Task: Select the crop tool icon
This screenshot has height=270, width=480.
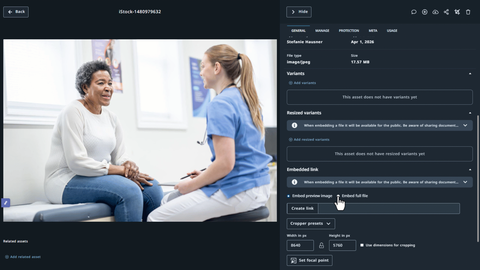Action: click(x=457, y=12)
